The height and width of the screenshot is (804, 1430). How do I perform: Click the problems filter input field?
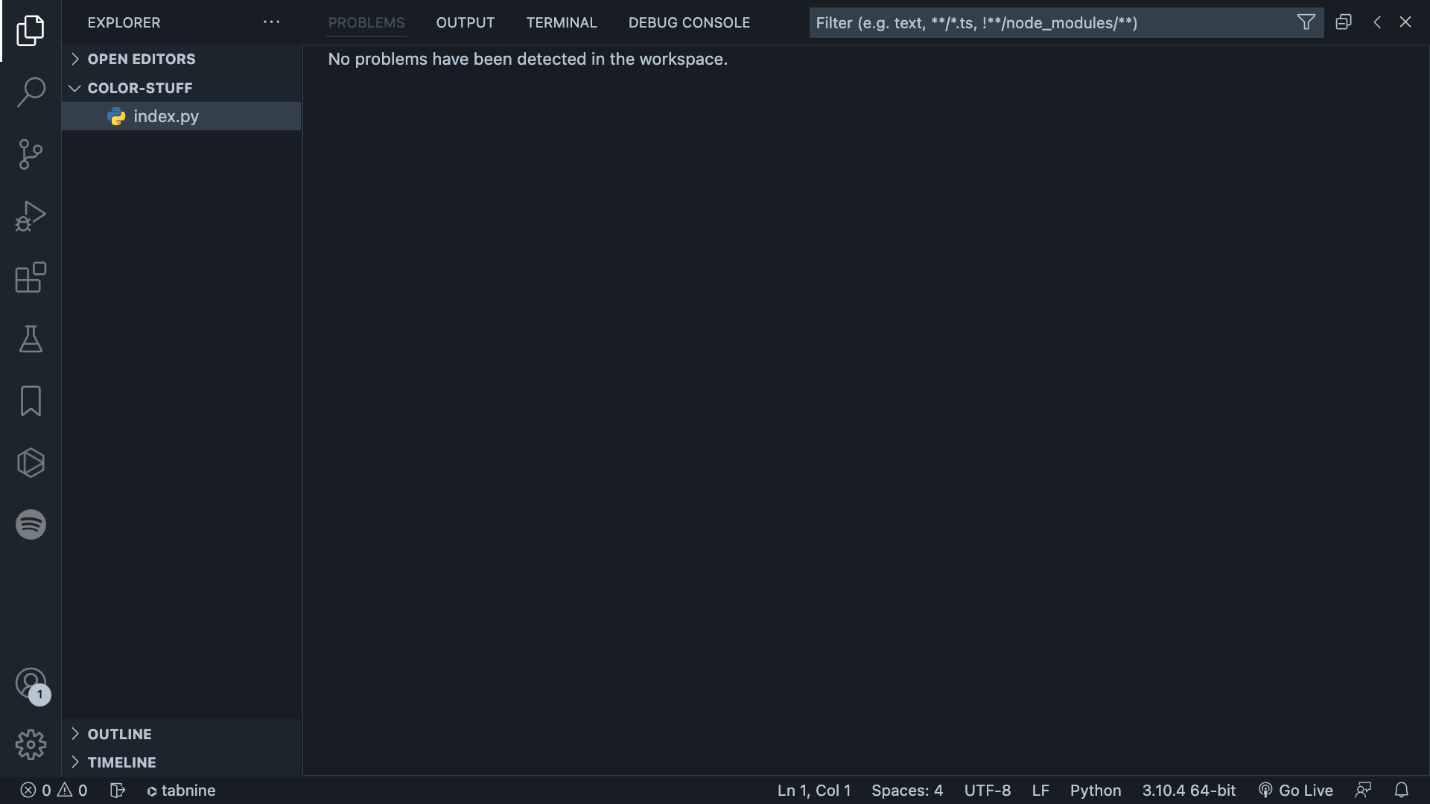[1043, 22]
